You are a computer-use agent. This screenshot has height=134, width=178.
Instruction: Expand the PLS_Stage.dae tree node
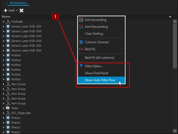point(4,113)
